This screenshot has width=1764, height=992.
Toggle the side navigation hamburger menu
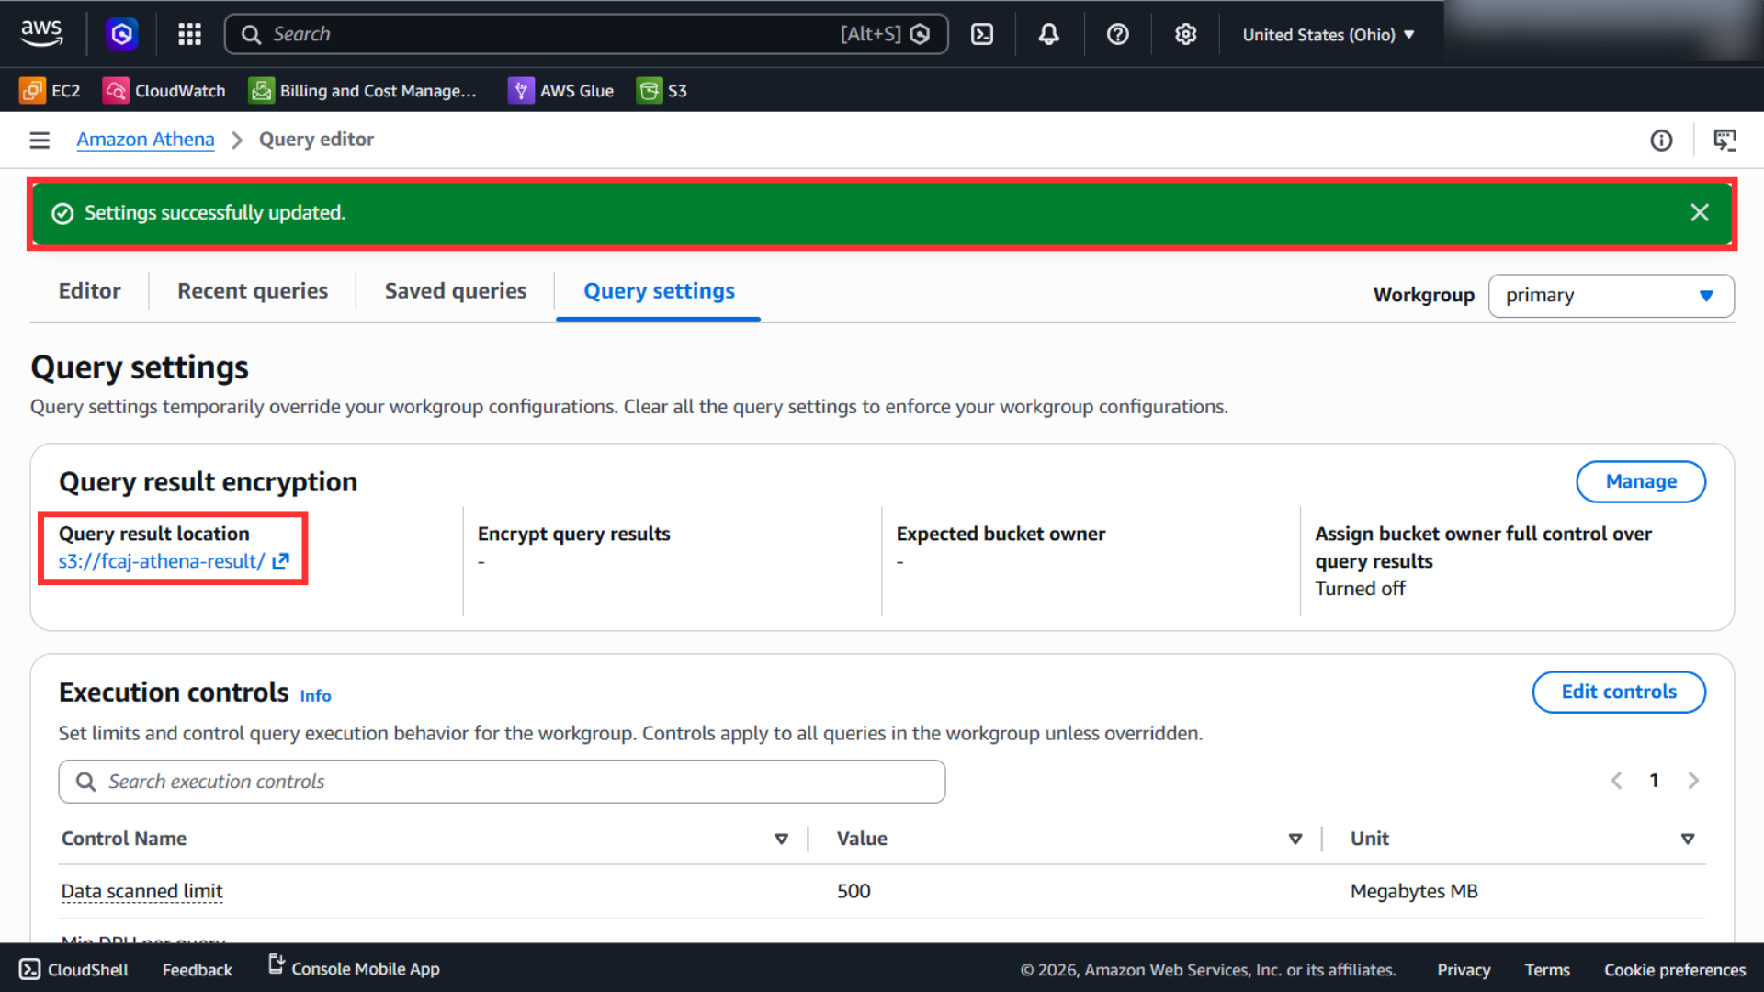click(40, 140)
